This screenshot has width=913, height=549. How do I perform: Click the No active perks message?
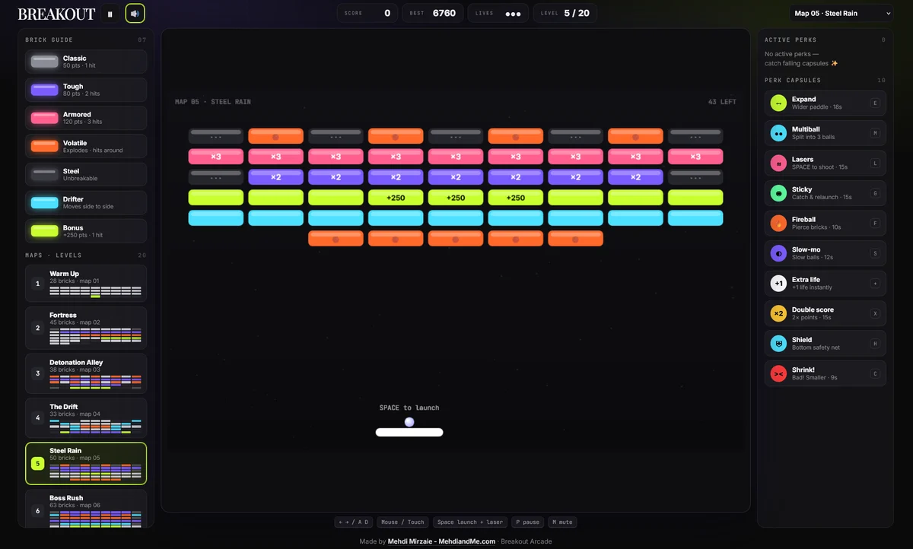coord(801,59)
